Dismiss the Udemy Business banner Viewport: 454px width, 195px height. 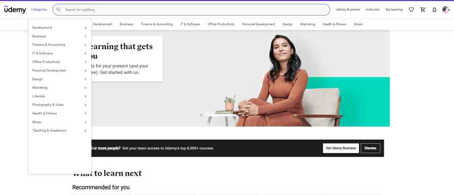point(370,148)
